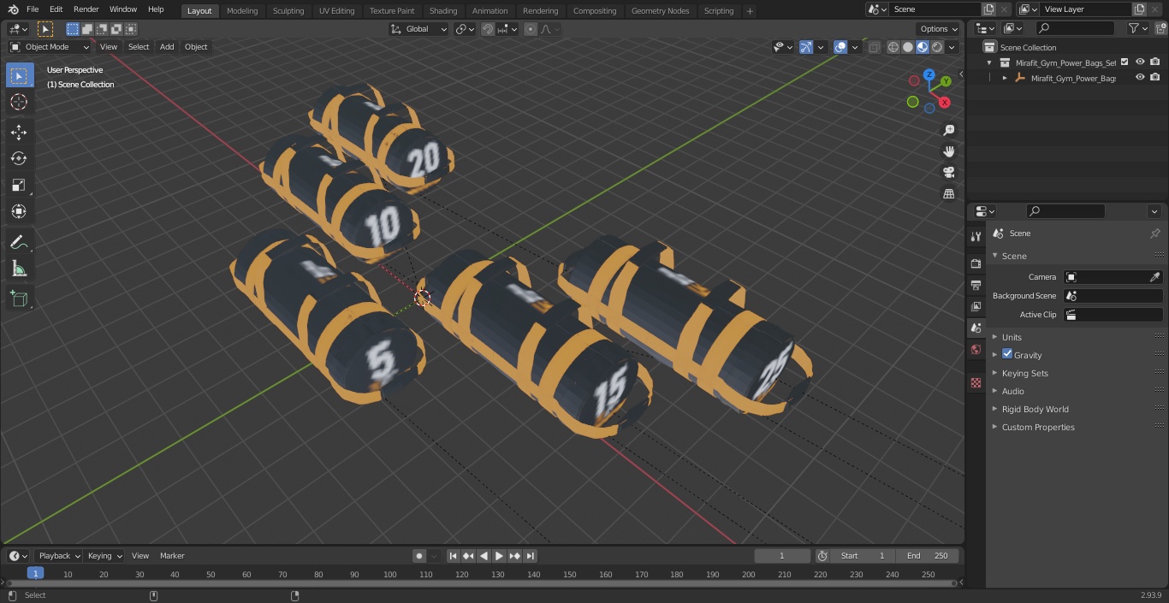Switch to the Shading workspace tab
Screen dimensions: 1169x603
(x=443, y=11)
